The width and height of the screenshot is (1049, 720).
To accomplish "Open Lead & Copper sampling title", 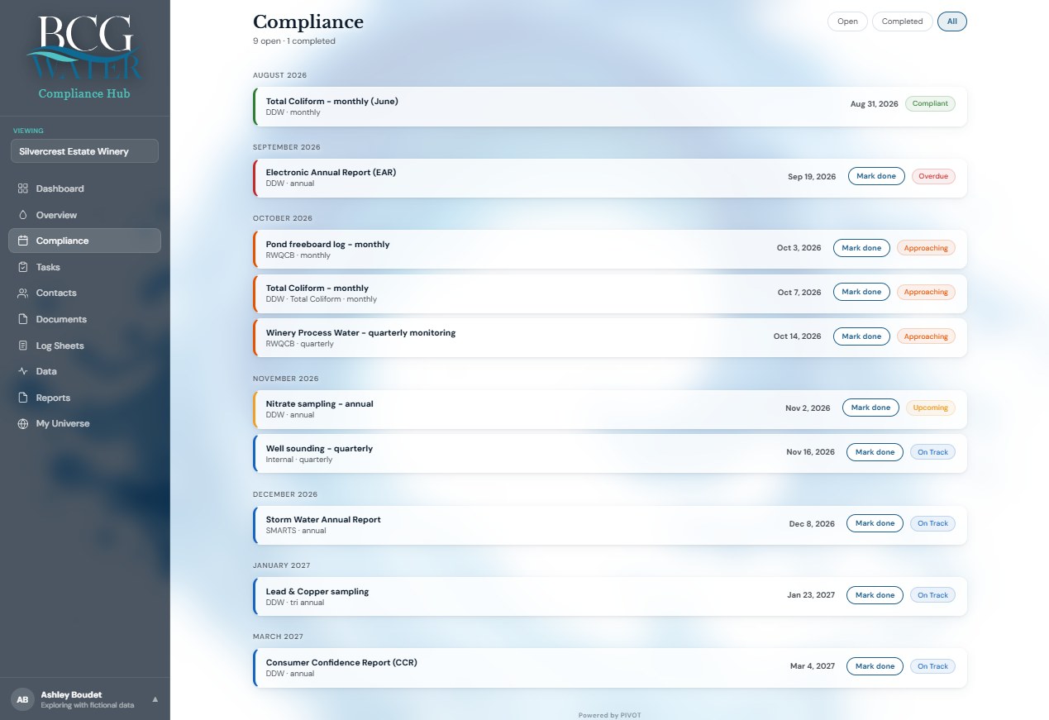I will click(x=317, y=592).
